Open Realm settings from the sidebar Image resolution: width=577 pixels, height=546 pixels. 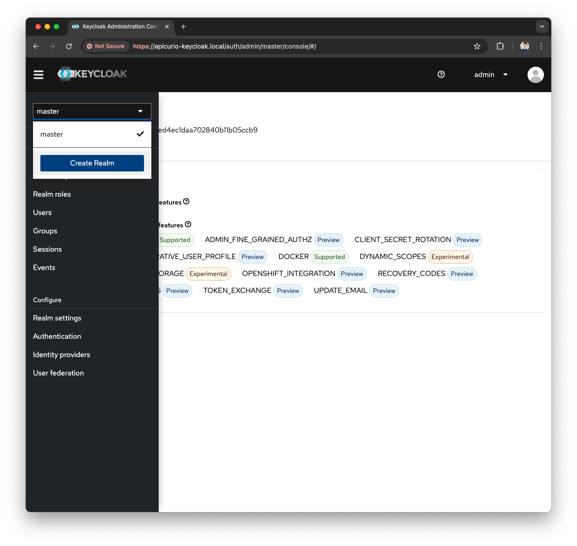[x=57, y=318]
